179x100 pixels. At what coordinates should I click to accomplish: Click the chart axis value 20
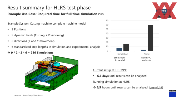(x=107, y=42)
